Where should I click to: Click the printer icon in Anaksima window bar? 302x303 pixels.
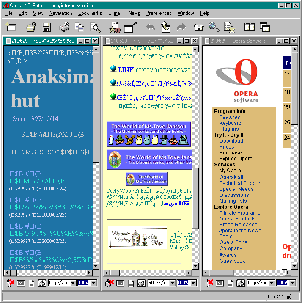click(x=42, y=283)
